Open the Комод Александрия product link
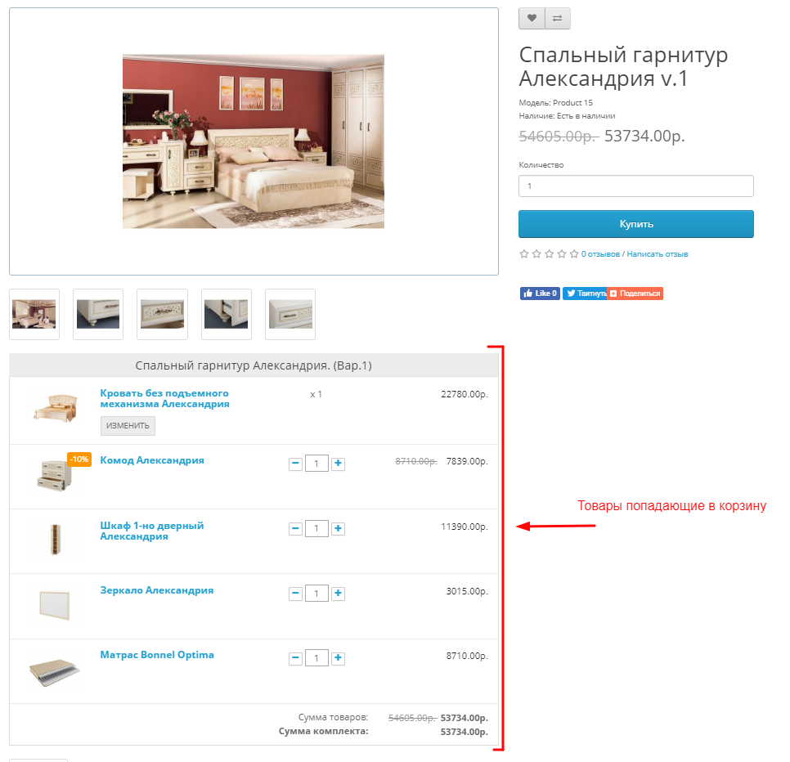The image size is (790, 762). (152, 460)
